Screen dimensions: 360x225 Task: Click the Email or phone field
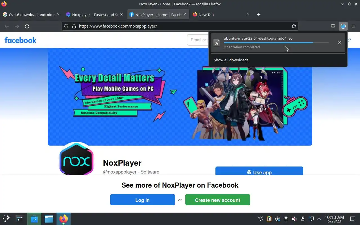point(198,40)
